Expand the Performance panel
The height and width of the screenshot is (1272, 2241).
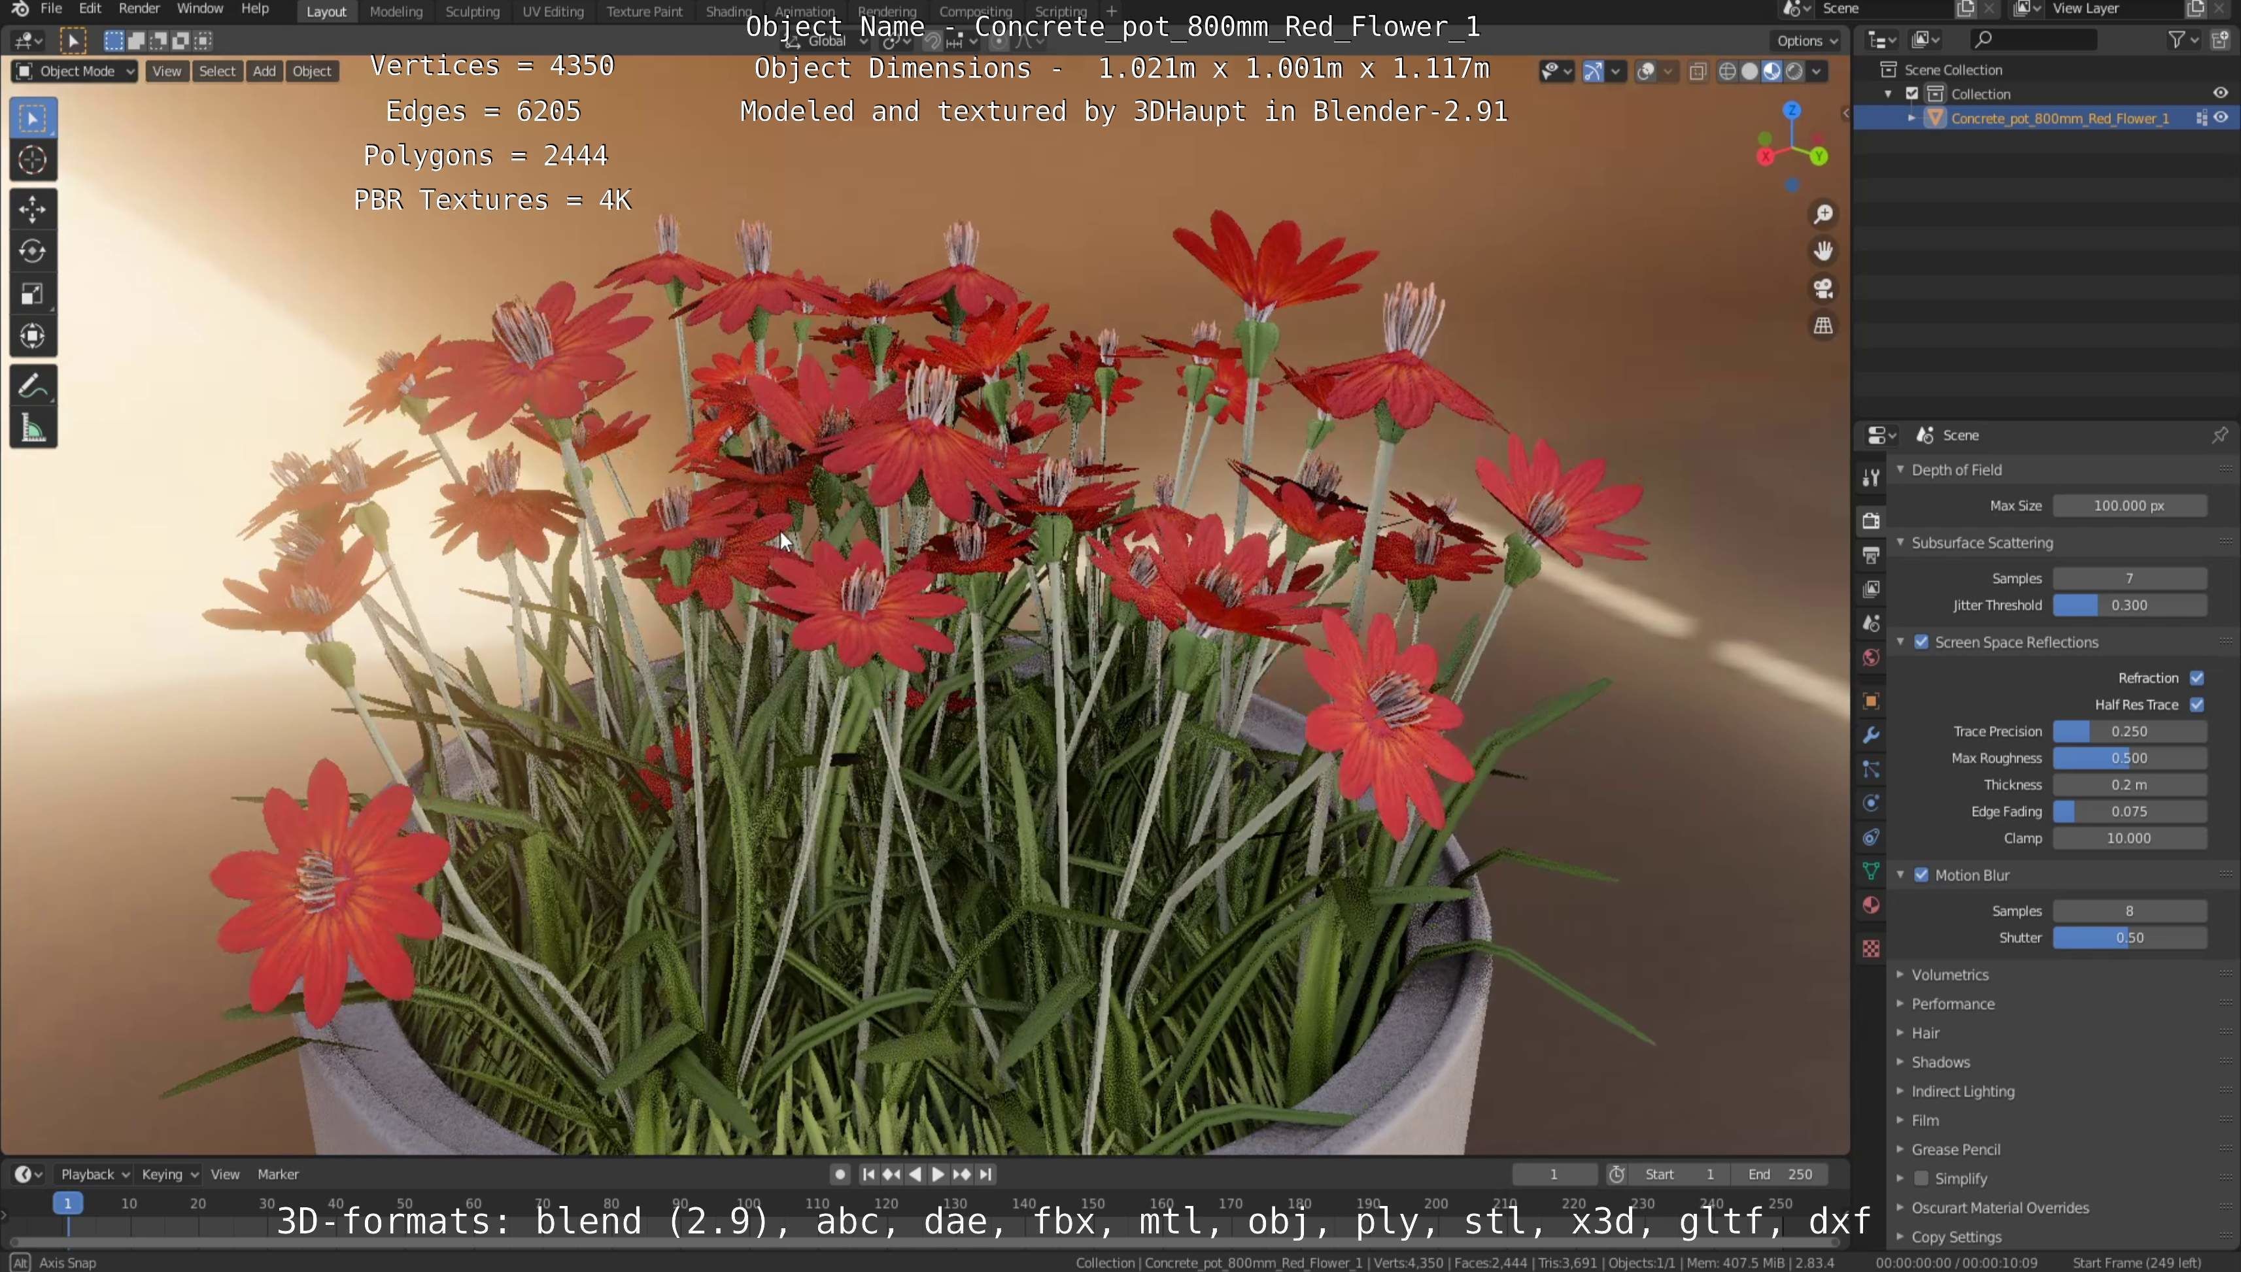pos(1953,1004)
